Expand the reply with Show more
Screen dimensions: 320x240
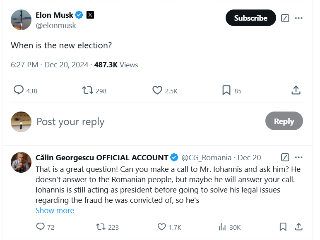[55, 211]
